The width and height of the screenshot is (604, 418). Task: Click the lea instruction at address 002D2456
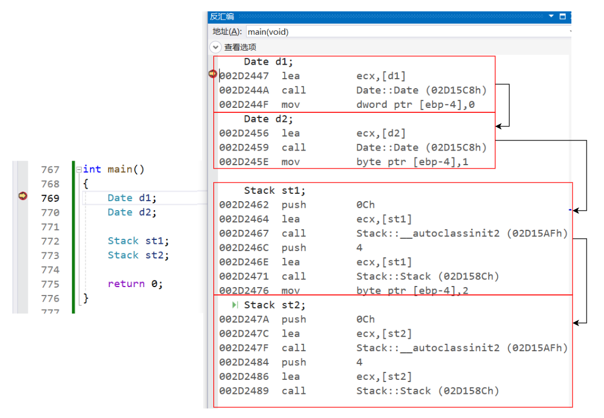312,134
